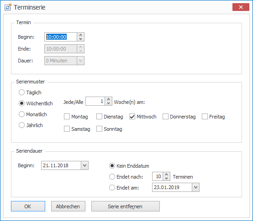Enable the Montag checkbox
The image size is (253, 221).
67,116
